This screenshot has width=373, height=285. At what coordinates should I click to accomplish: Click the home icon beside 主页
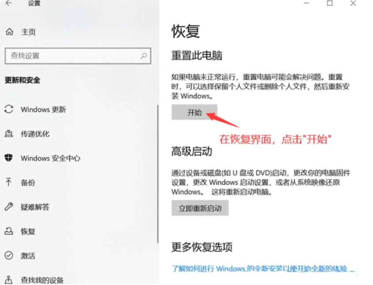coord(10,31)
